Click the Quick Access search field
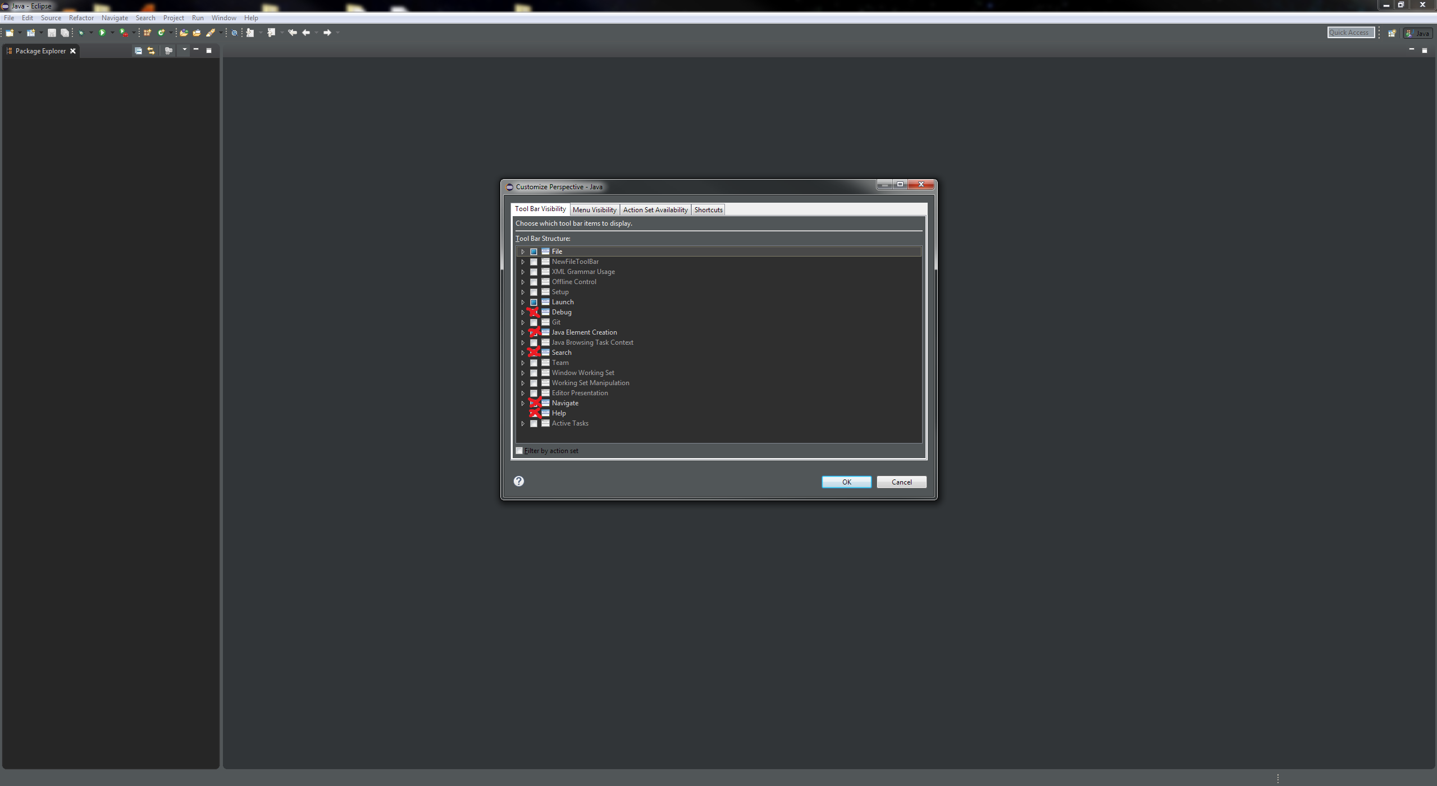This screenshot has height=786, width=1437. click(1351, 33)
